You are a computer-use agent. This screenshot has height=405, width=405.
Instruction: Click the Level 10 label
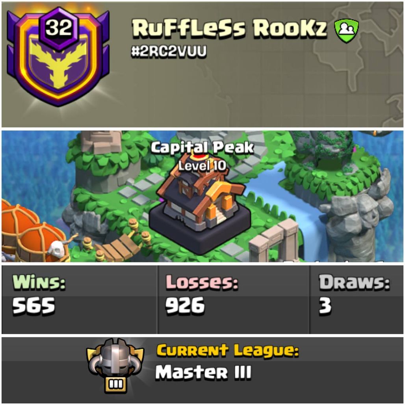point(202,165)
